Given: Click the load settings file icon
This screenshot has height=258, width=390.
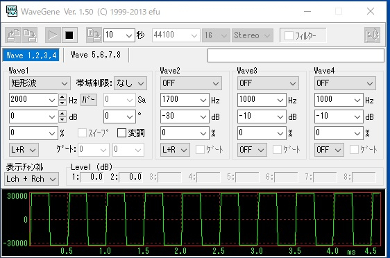Looking at the screenshot, I should 13,35.
